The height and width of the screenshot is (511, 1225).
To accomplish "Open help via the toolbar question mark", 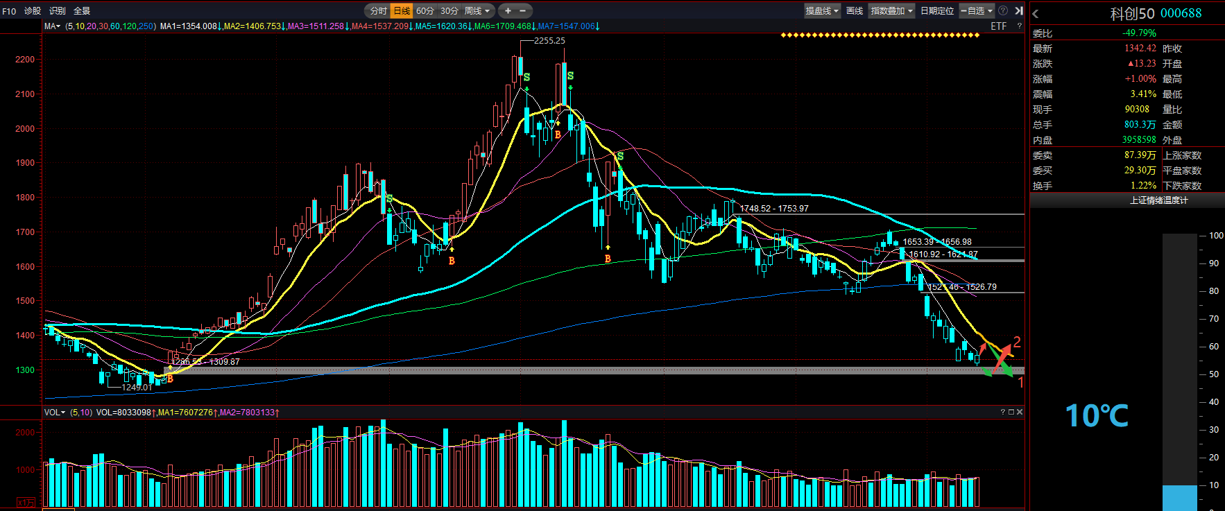I will click(1003, 10).
